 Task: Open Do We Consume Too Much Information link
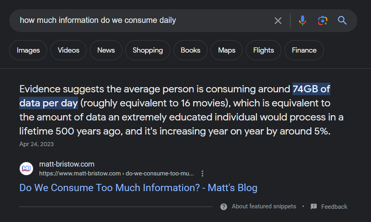tap(138, 188)
